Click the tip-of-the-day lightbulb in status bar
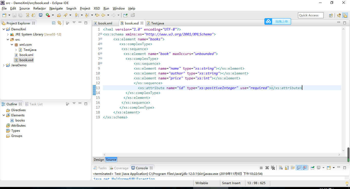The image size is (350, 189). click(347, 183)
